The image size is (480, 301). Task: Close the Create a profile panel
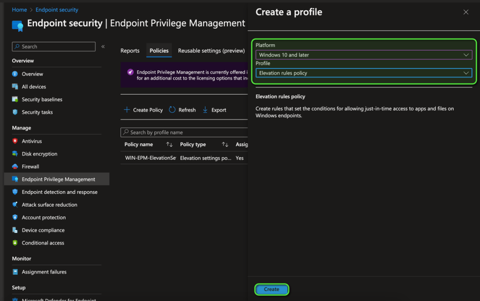(466, 12)
